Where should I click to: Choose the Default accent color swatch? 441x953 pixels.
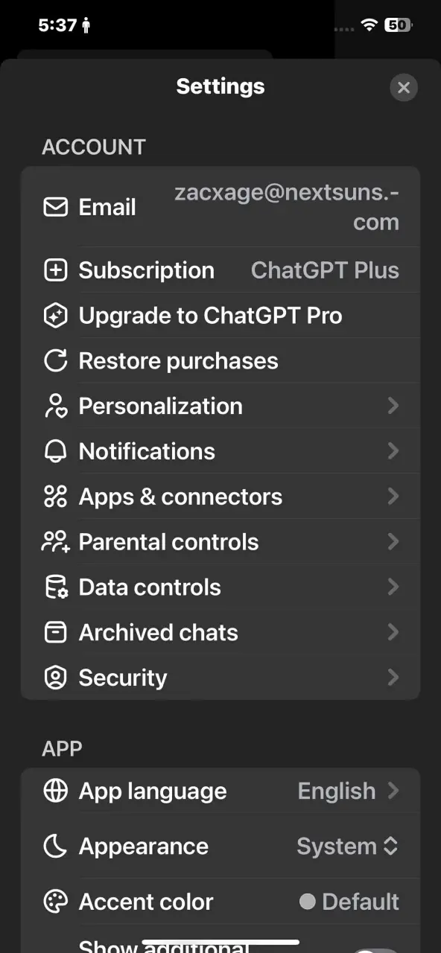tap(307, 902)
